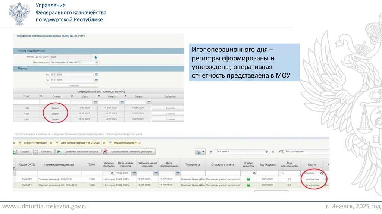
Task: Toggle the select-all checkbox in table header
Action: tap(14, 163)
